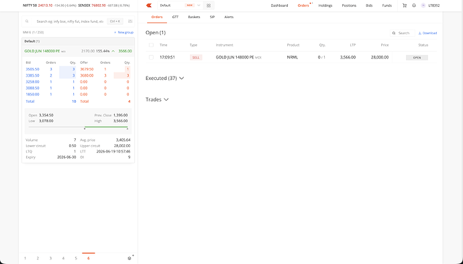Expand the Trades section

pyautogui.click(x=157, y=99)
